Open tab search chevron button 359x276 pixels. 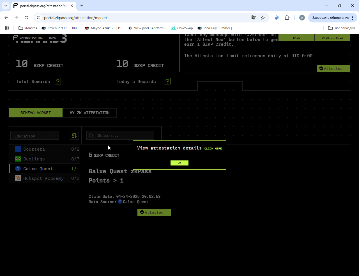coord(5,6)
